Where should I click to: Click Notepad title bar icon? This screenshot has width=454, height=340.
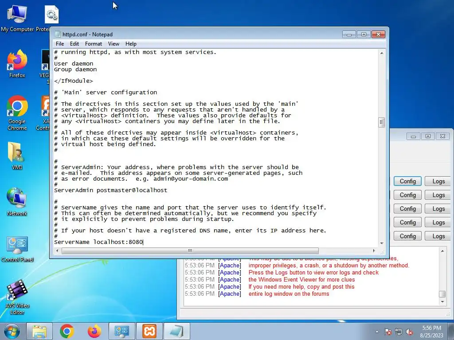(58, 34)
